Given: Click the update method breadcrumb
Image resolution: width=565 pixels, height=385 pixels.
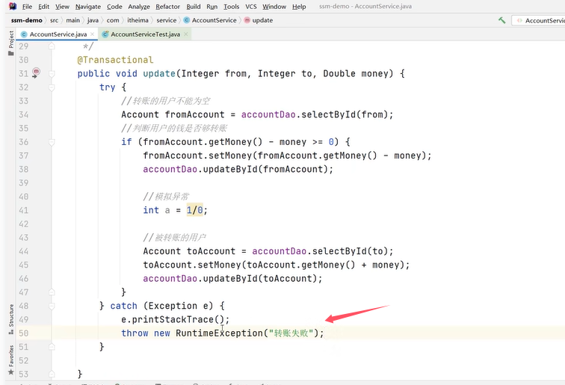Looking at the screenshot, I should (x=259, y=20).
